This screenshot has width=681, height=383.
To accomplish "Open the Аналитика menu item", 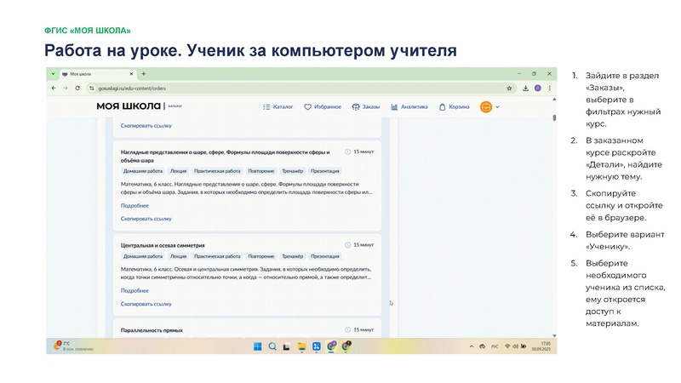I will (x=409, y=107).
